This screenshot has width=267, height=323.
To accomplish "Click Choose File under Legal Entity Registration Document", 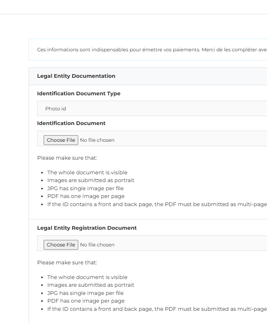I will (61, 245).
